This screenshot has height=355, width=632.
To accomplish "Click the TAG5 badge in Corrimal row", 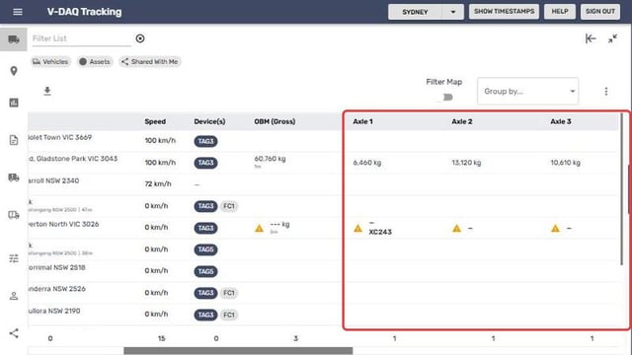I will pos(205,271).
